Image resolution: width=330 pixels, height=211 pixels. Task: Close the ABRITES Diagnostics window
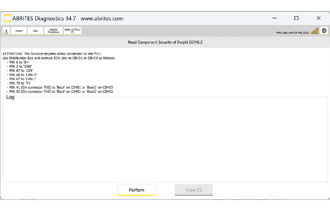click(x=318, y=19)
